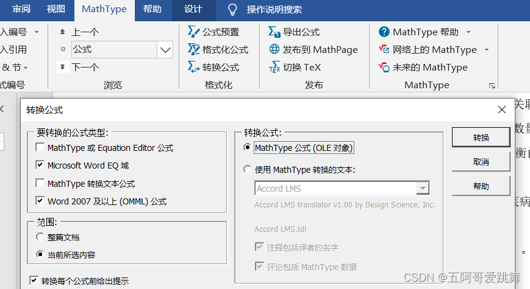Toggle 评论包括 MathType 数据 checkbox
The image size is (530, 289).
coord(259,266)
